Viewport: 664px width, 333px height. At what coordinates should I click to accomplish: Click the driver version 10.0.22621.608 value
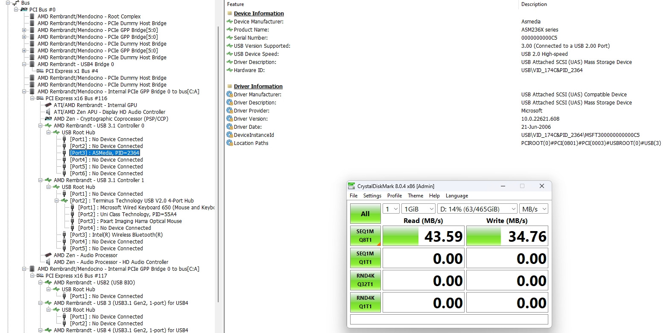540,119
